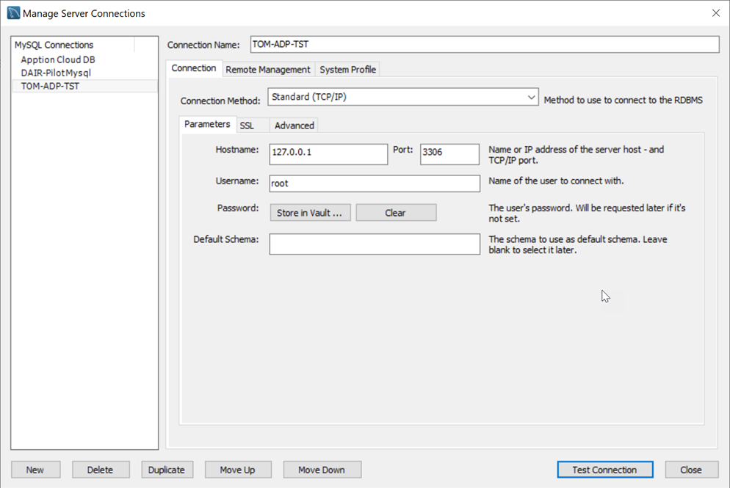
Task: Move the connection up in list
Action: click(238, 470)
